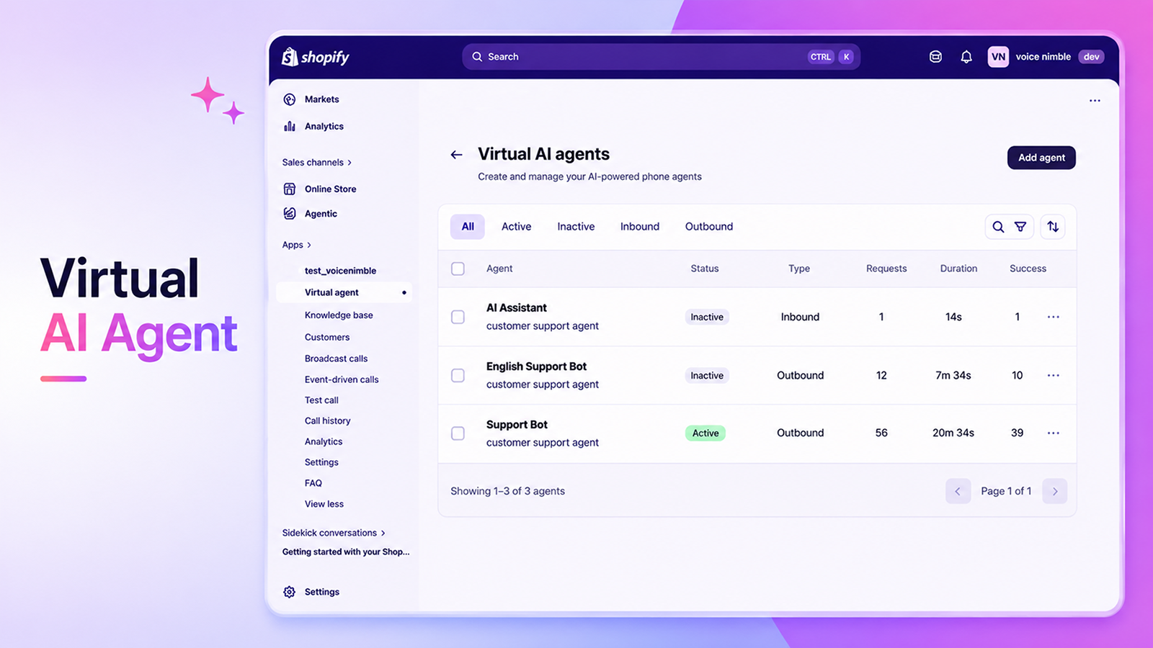This screenshot has height=648, width=1153.
Task: Open Agentic sales channel
Action: coord(321,214)
